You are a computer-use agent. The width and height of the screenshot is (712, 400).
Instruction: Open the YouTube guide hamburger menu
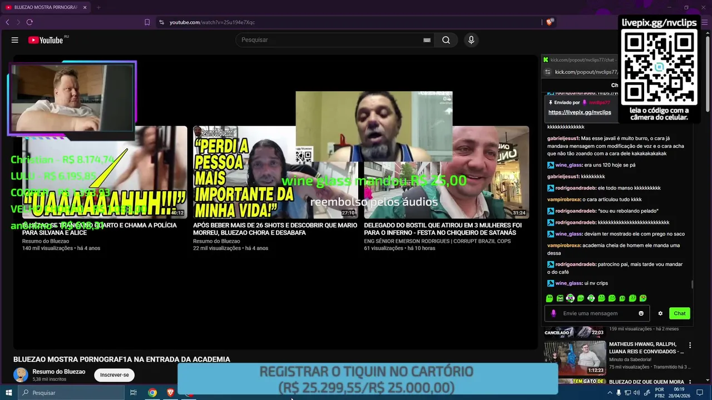pos(15,40)
